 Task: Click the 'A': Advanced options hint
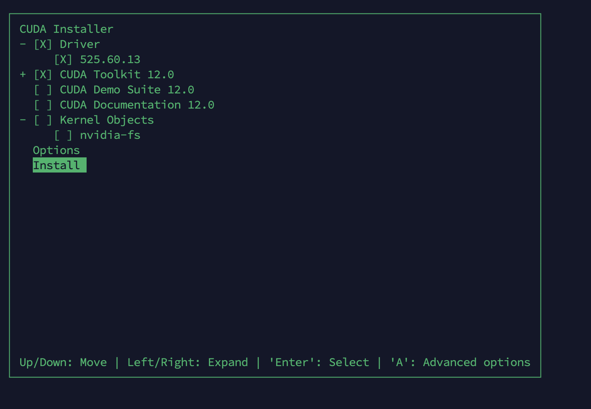click(460, 362)
